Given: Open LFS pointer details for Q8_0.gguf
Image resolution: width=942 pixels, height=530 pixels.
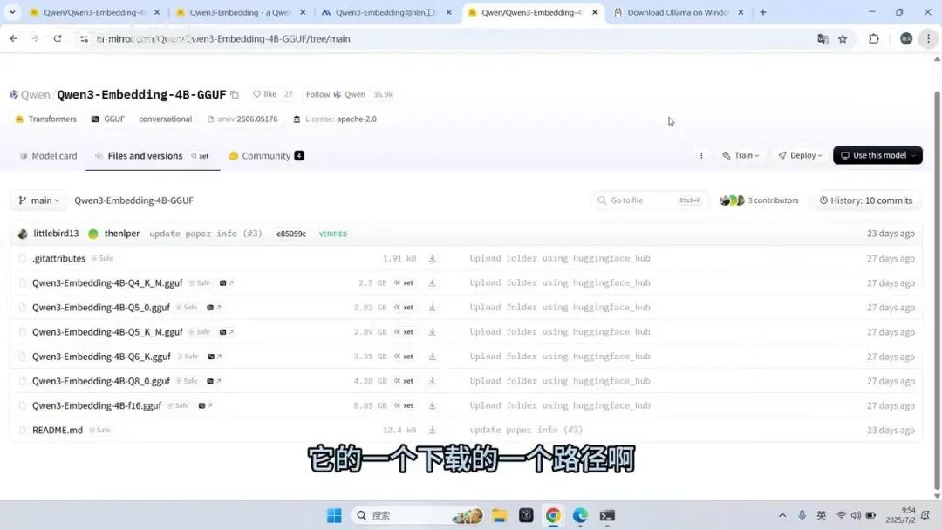Looking at the screenshot, I should tap(214, 381).
